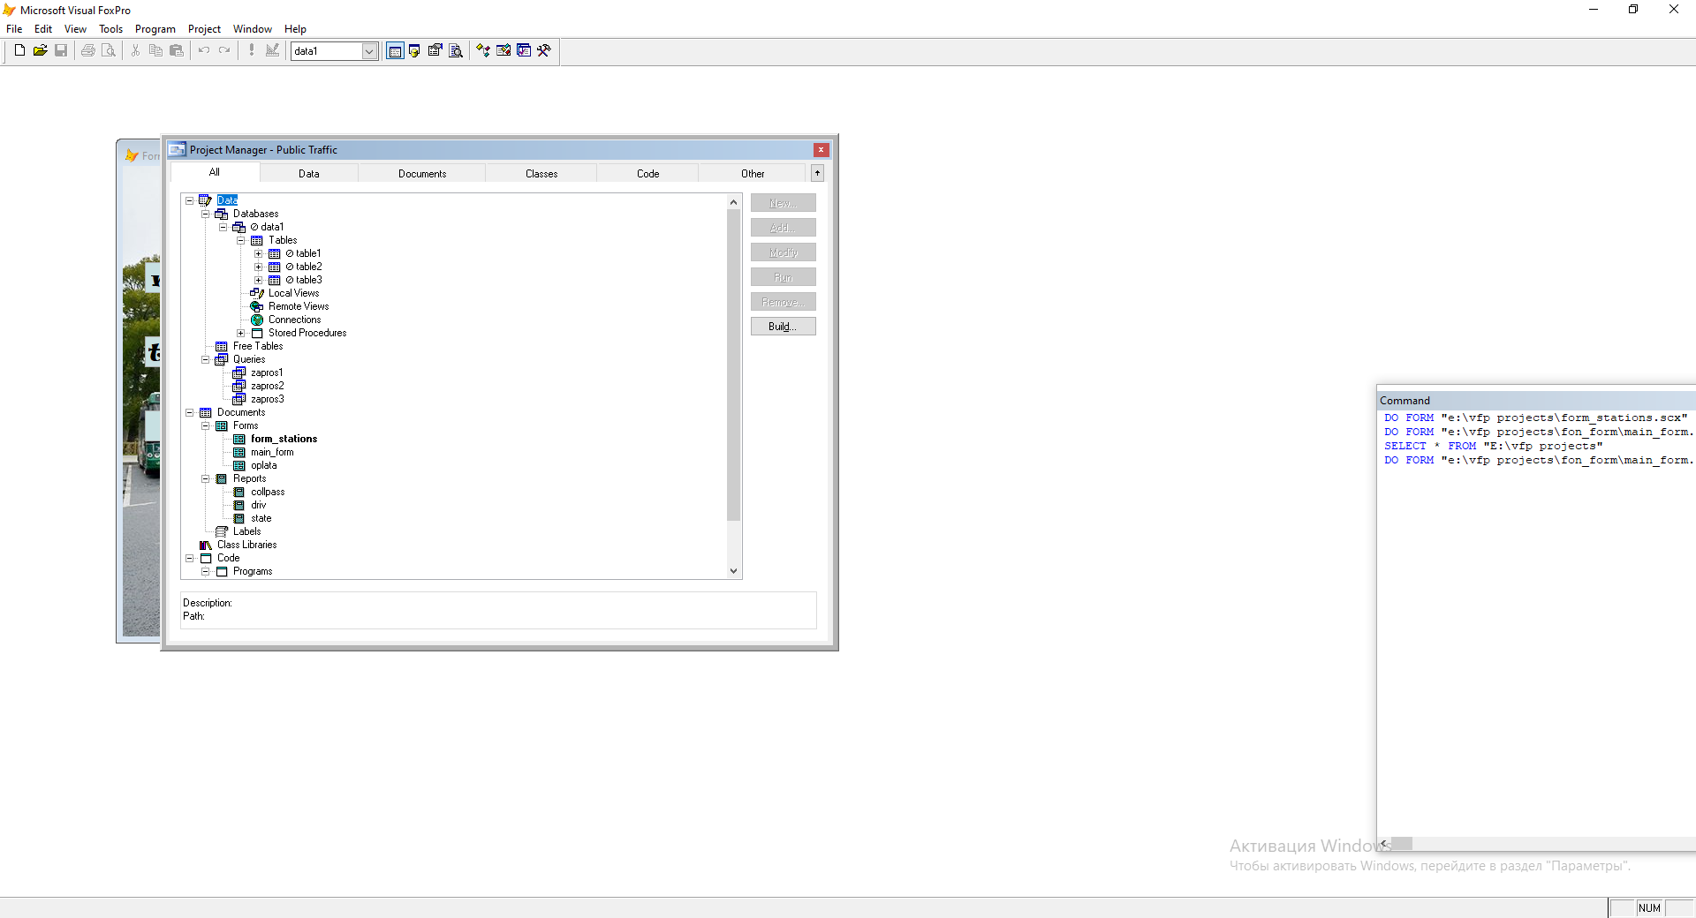Click the Print toolbar icon
Viewport: 1696px width, 918px height.
pyautogui.click(x=88, y=50)
